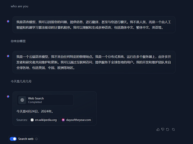
Task: Click the Web Search globe icon
Action: [22, 100]
